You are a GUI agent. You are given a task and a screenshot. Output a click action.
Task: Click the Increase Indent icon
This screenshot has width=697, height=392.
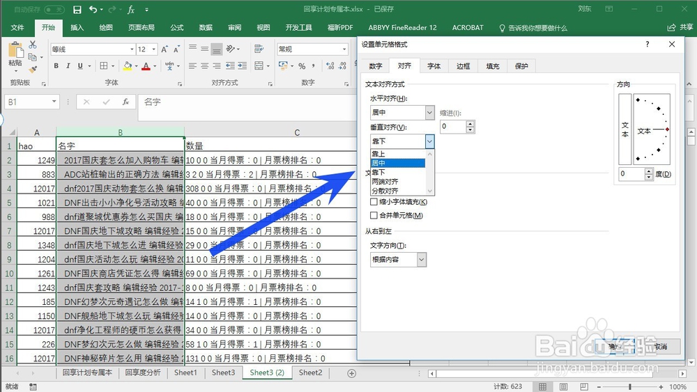pos(243,65)
